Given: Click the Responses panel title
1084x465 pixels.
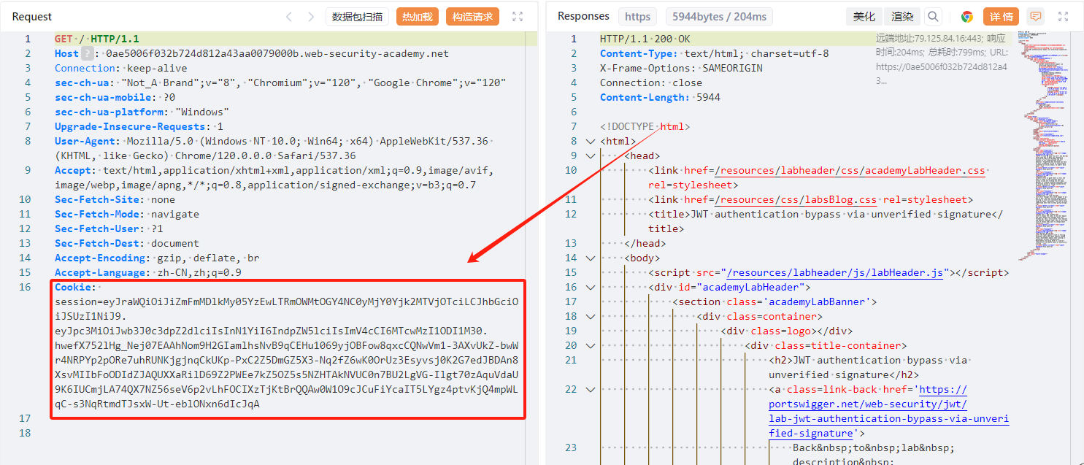Looking at the screenshot, I should click(583, 16).
